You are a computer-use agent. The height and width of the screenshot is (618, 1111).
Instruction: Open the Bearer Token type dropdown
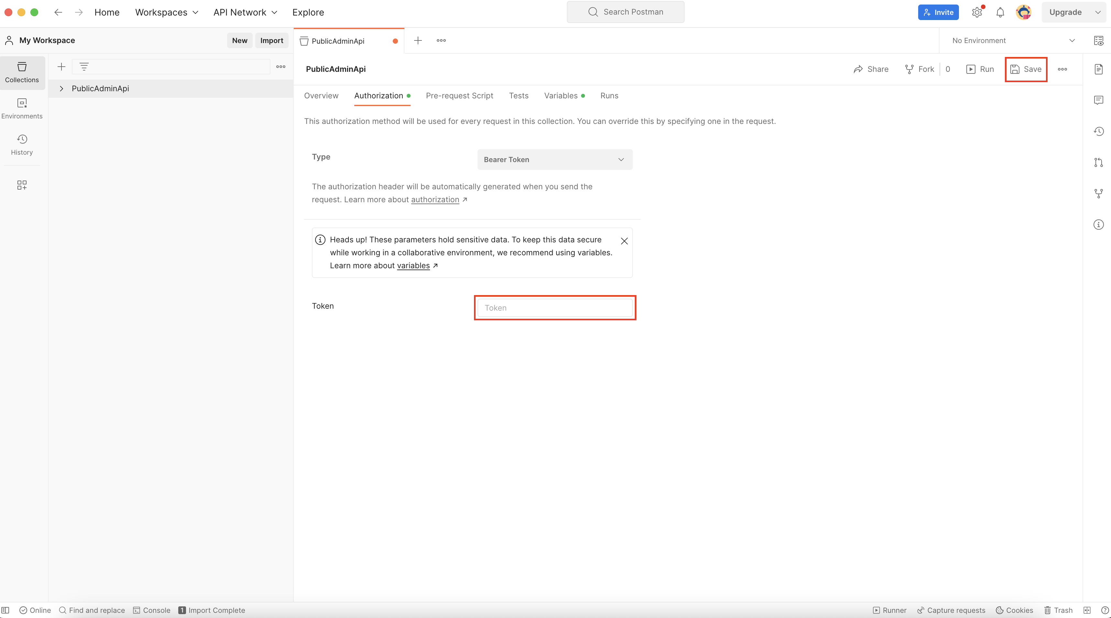point(554,160)
